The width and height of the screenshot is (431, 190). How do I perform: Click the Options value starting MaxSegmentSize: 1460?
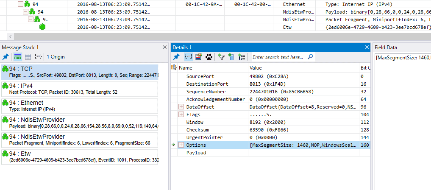pos(303,145)
